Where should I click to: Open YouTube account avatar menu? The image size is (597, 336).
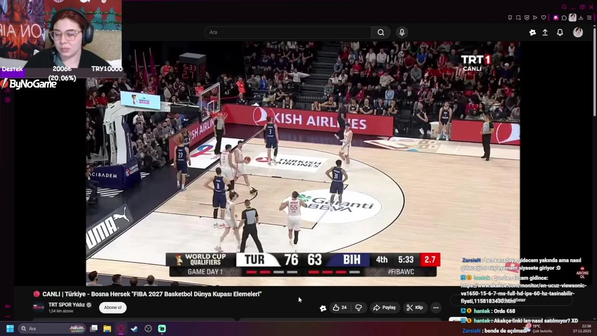point(578,32)
